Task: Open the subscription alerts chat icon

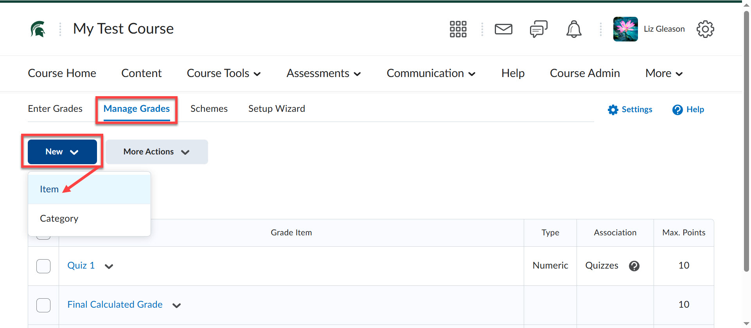Action: tap(538, 29)
